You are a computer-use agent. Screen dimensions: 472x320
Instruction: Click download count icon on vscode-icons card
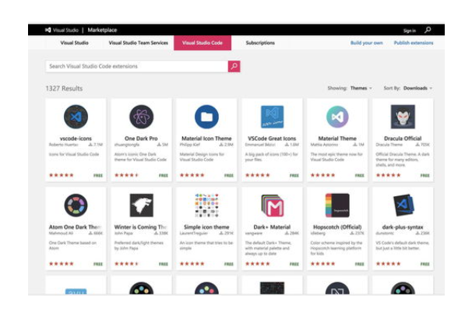(90, 145)
